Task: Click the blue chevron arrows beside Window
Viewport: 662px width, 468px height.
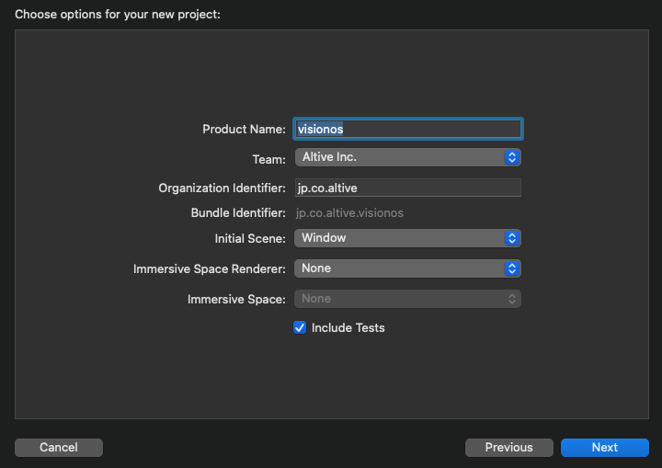Action: [x=512, y=238]
